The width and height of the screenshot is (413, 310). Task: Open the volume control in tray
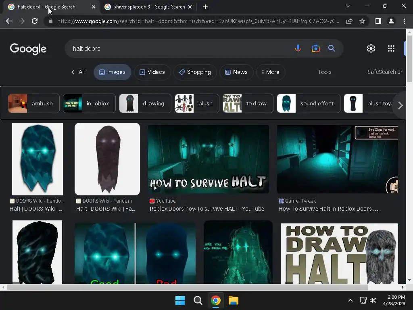click(x=373, y=300)
